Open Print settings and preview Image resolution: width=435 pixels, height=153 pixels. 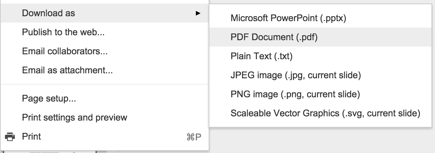click(104, 117)
